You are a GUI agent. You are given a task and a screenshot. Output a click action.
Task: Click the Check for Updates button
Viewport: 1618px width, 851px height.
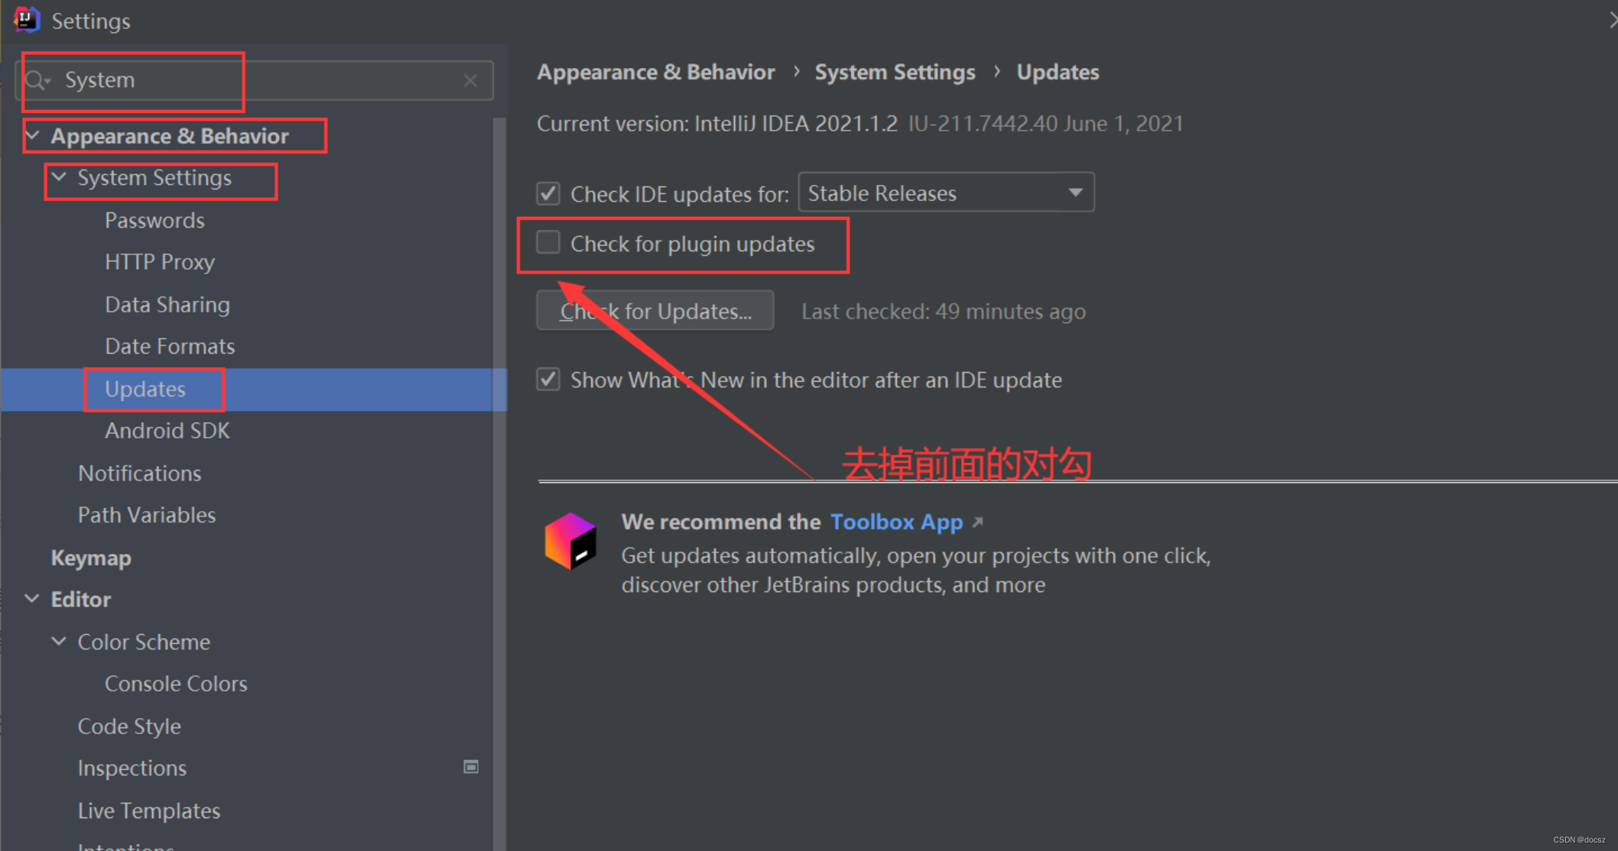[655, 311]
